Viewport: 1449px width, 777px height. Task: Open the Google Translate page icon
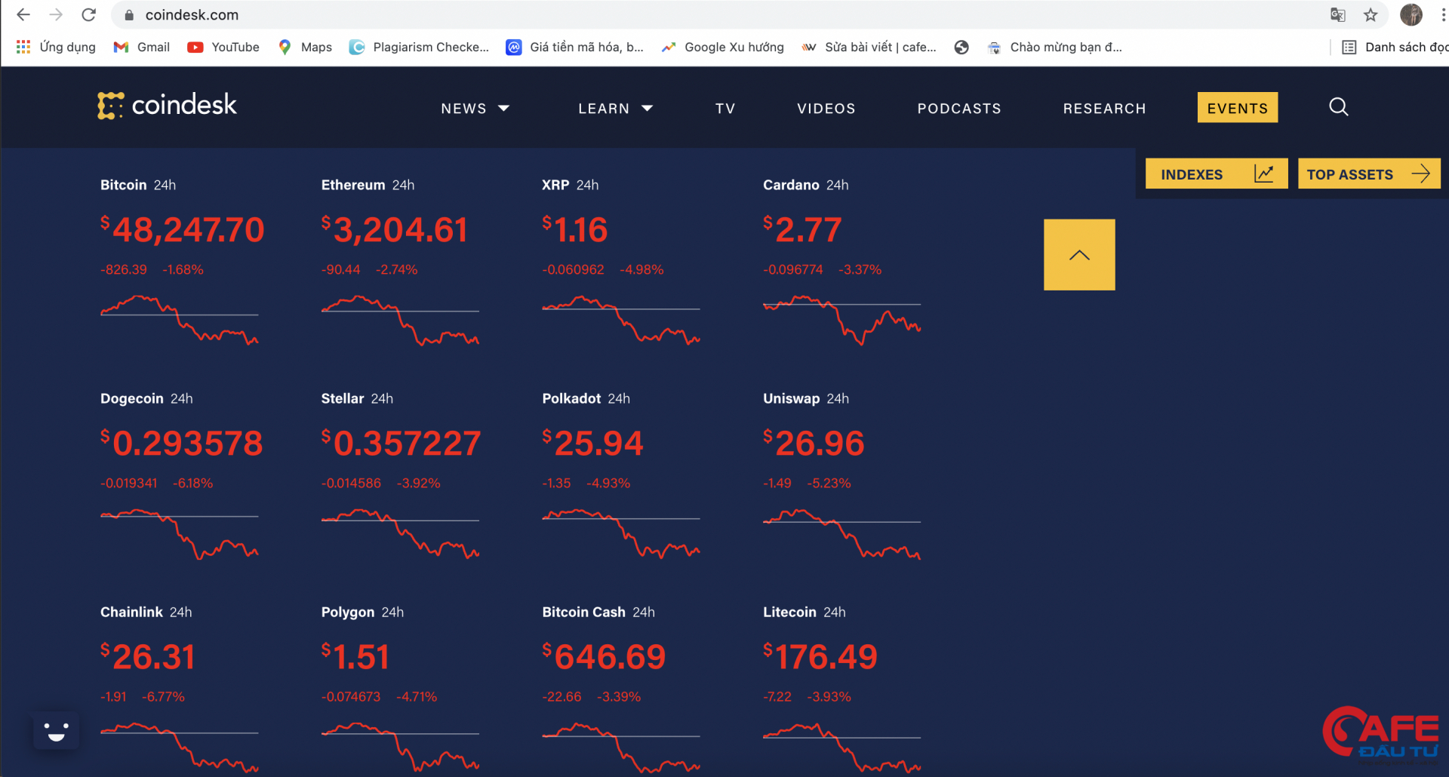[1338, 15]
